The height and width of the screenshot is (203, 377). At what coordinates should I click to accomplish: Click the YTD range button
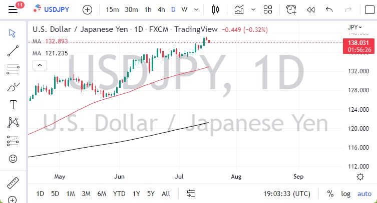pyautogui.click(x=119, y=194)
